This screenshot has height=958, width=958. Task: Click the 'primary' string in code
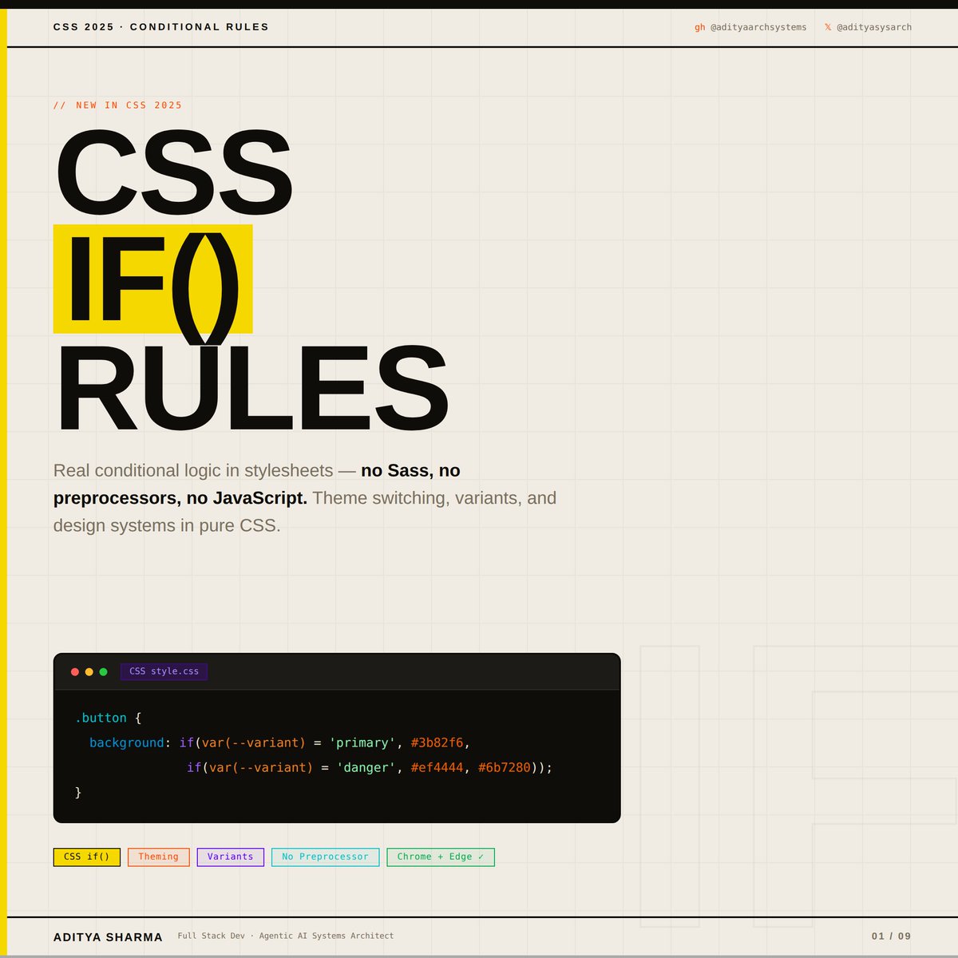coord(362,743)
